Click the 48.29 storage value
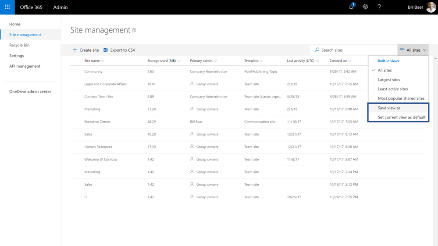Viewport: 438px width, 246px height. [x=152, y=122]
